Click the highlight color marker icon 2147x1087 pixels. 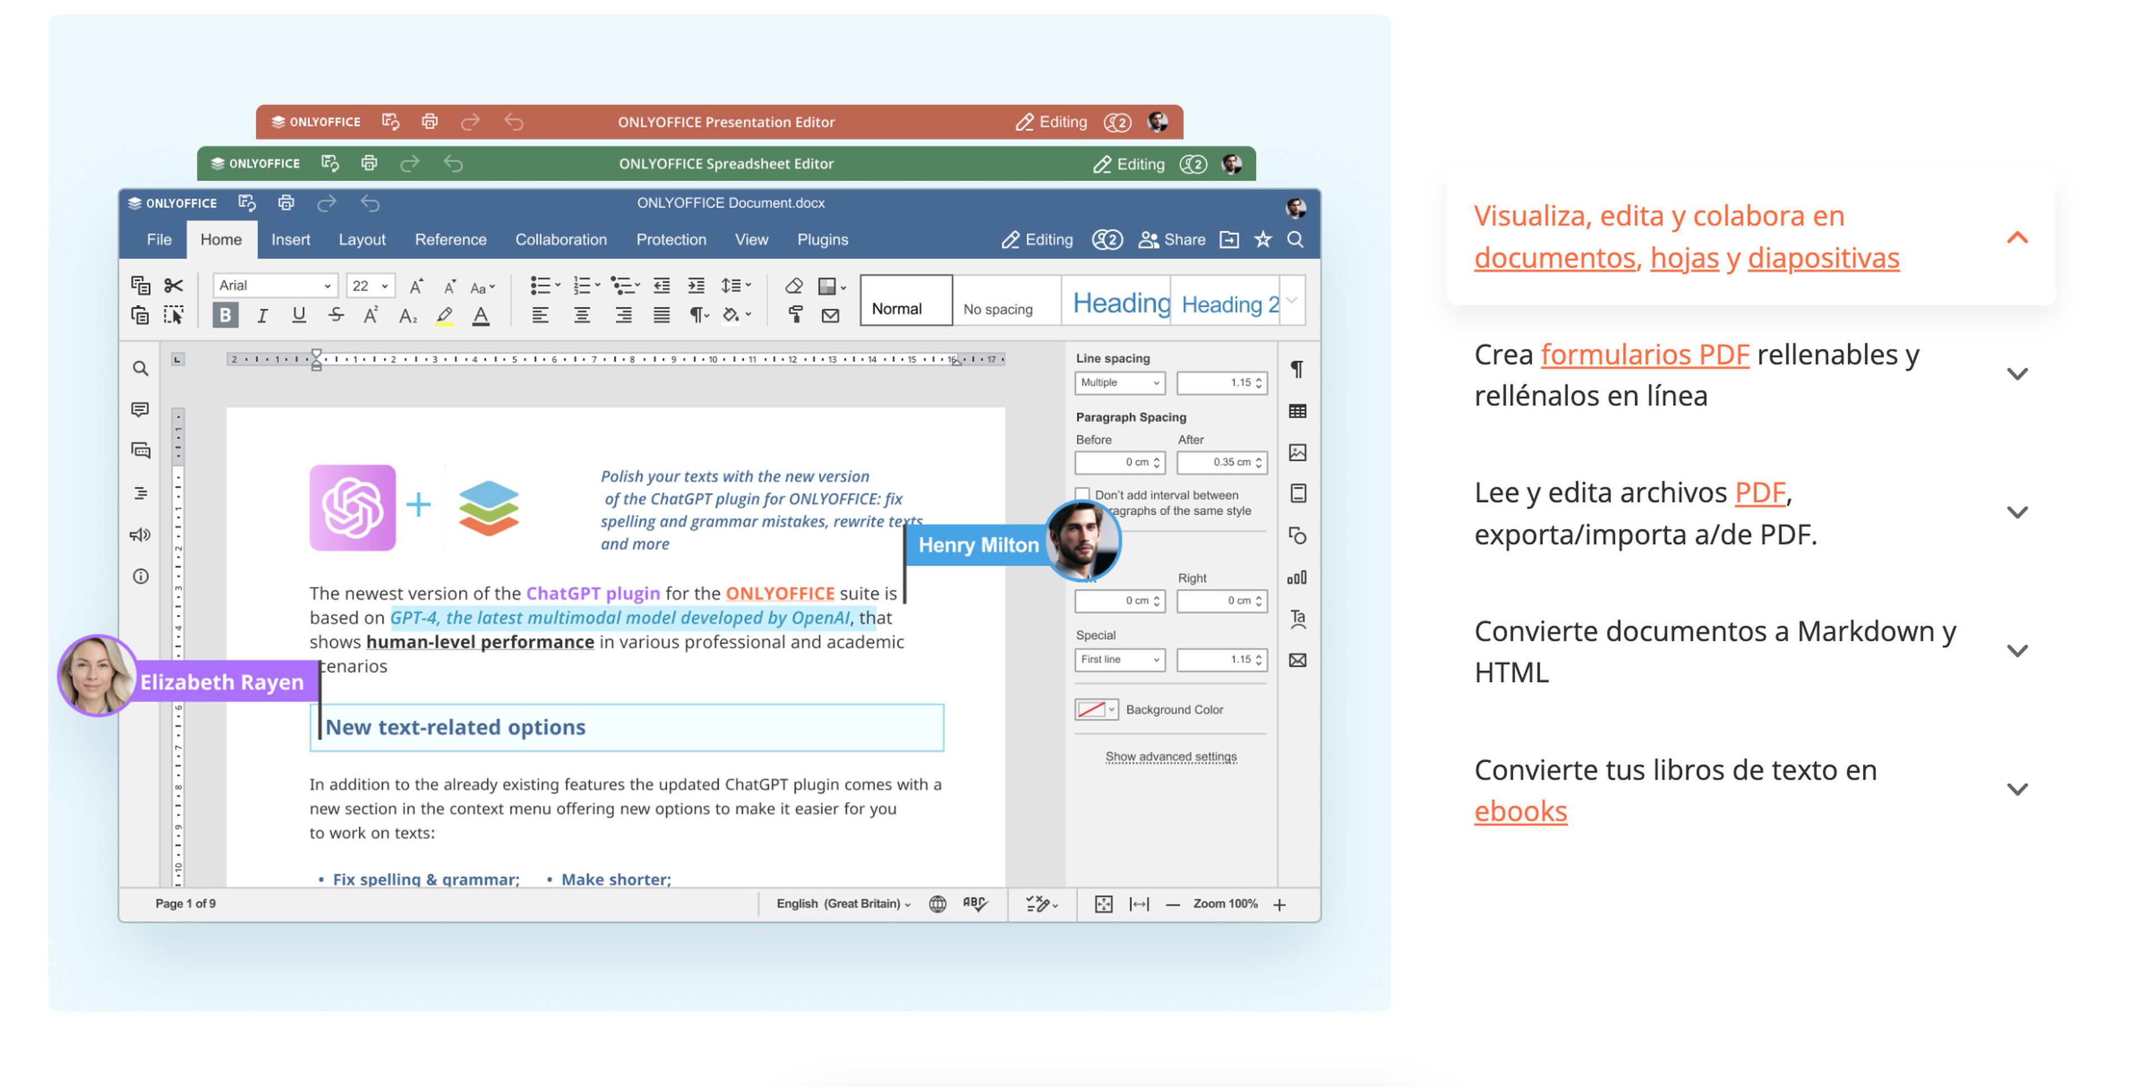[x=444, y=315]
